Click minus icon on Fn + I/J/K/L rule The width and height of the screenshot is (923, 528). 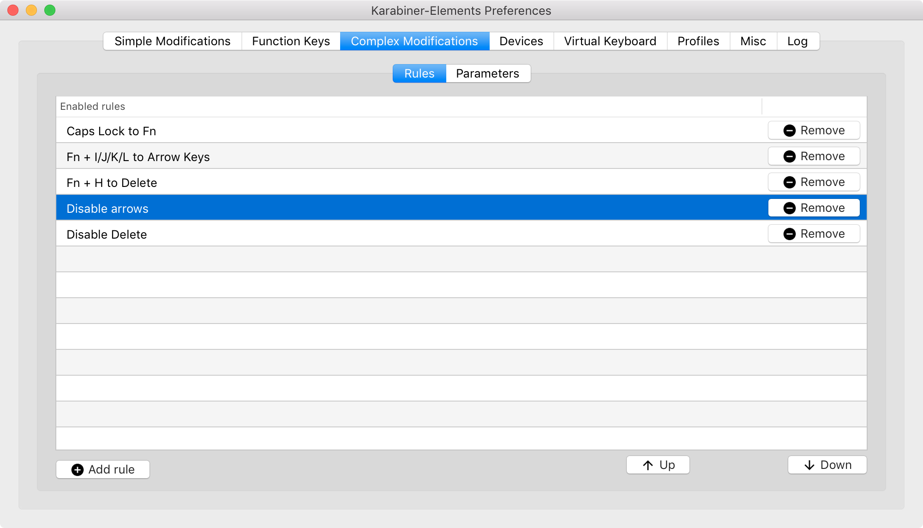pyautogui.click(x=789, y=156)
